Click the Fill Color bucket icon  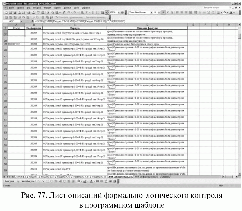coord(225,13)
